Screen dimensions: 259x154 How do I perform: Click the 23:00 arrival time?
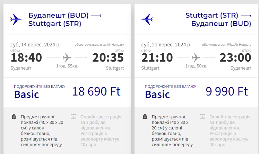[235, 58]
